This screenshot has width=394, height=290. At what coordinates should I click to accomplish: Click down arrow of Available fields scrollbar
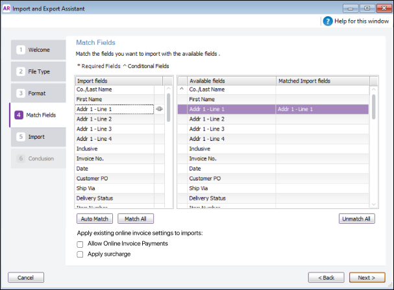tap(374, 204)
